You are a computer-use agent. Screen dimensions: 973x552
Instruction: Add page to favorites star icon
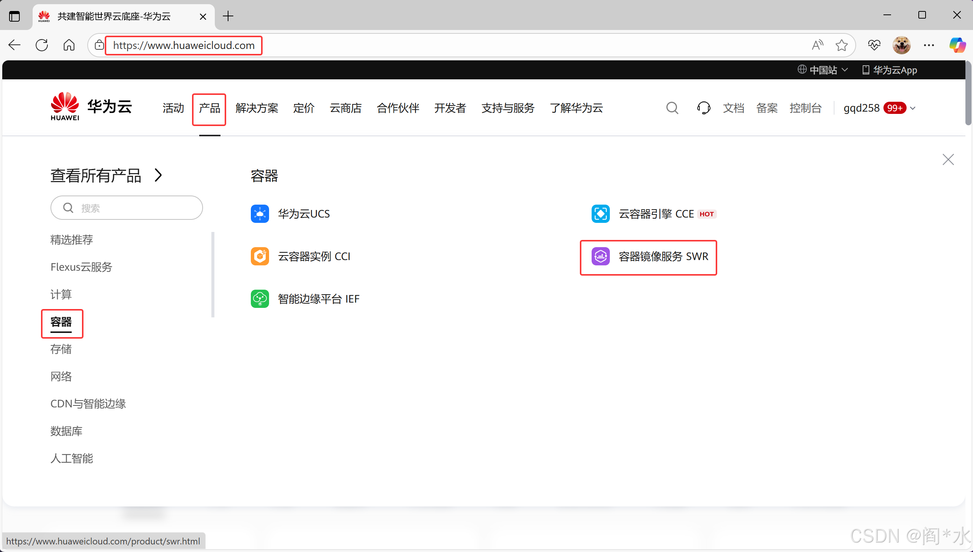coord(841,45)
